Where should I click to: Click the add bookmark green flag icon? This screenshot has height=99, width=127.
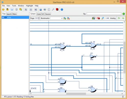tap(65, 18)
